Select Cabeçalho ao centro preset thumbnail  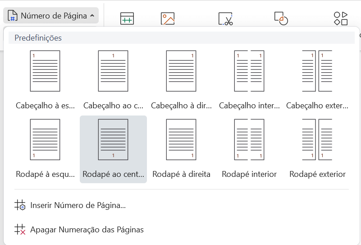113,71
